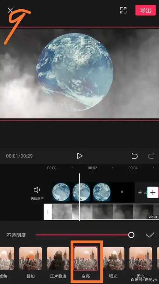The width and height of the screenshot is (159, 284).
Task: Choose the 正片叠底 blend mode
Action: click(58, 262)
